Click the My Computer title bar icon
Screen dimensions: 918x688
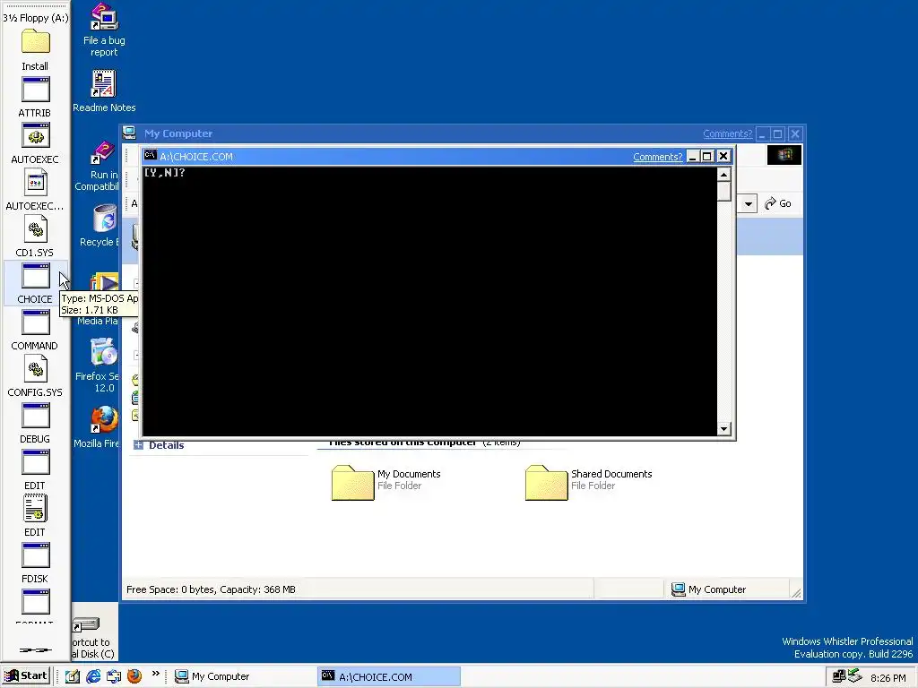(129, 133)
